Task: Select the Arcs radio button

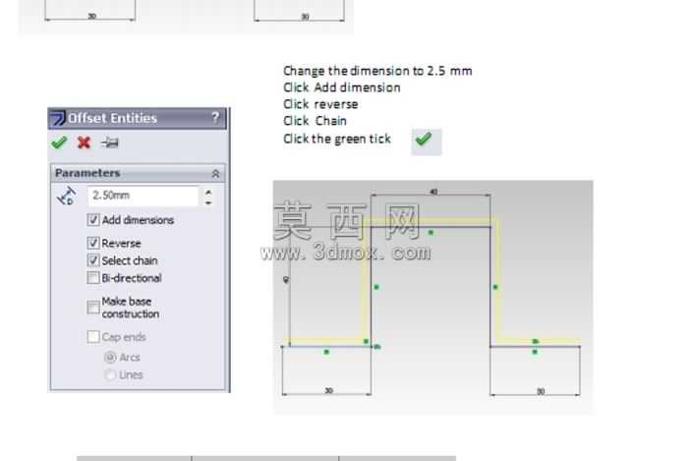Action: (110, 357)
